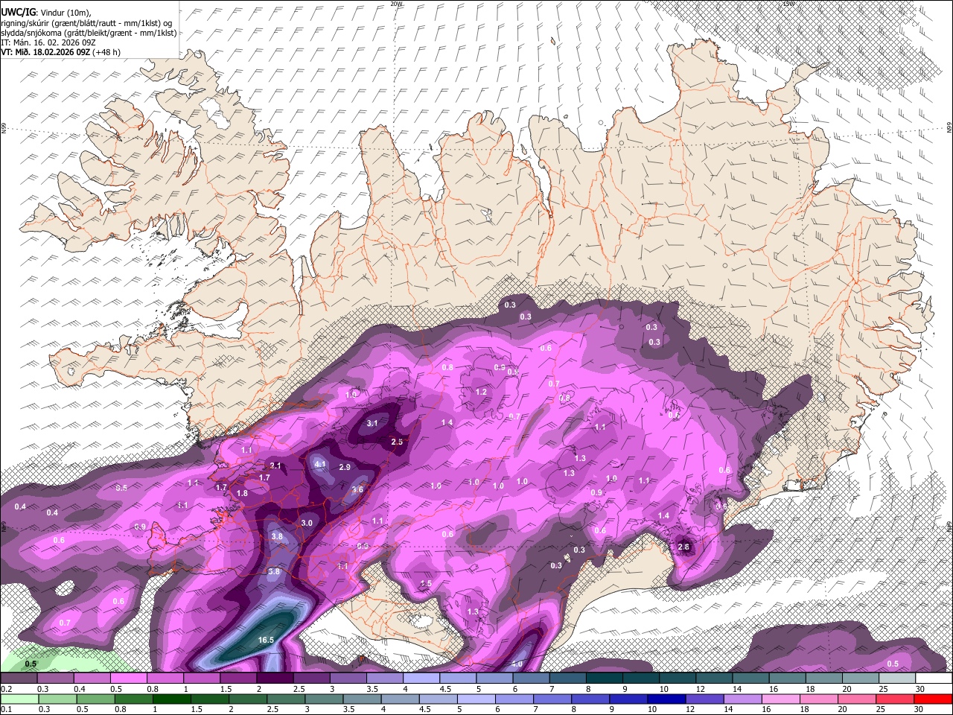Click the 0.1 label in the lower legend row
The image size is (953, 715).
(6, 709)
